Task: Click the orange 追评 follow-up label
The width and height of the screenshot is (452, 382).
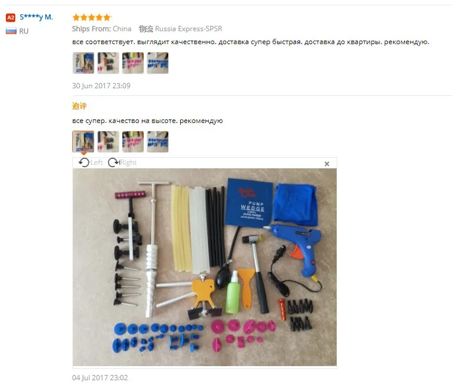Action: 79,106
